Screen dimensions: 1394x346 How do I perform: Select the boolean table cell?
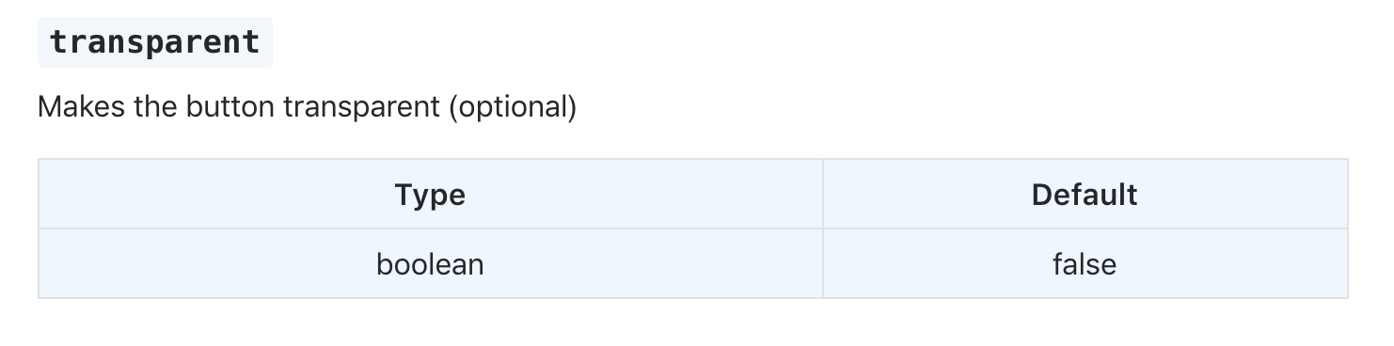point(431,264)
